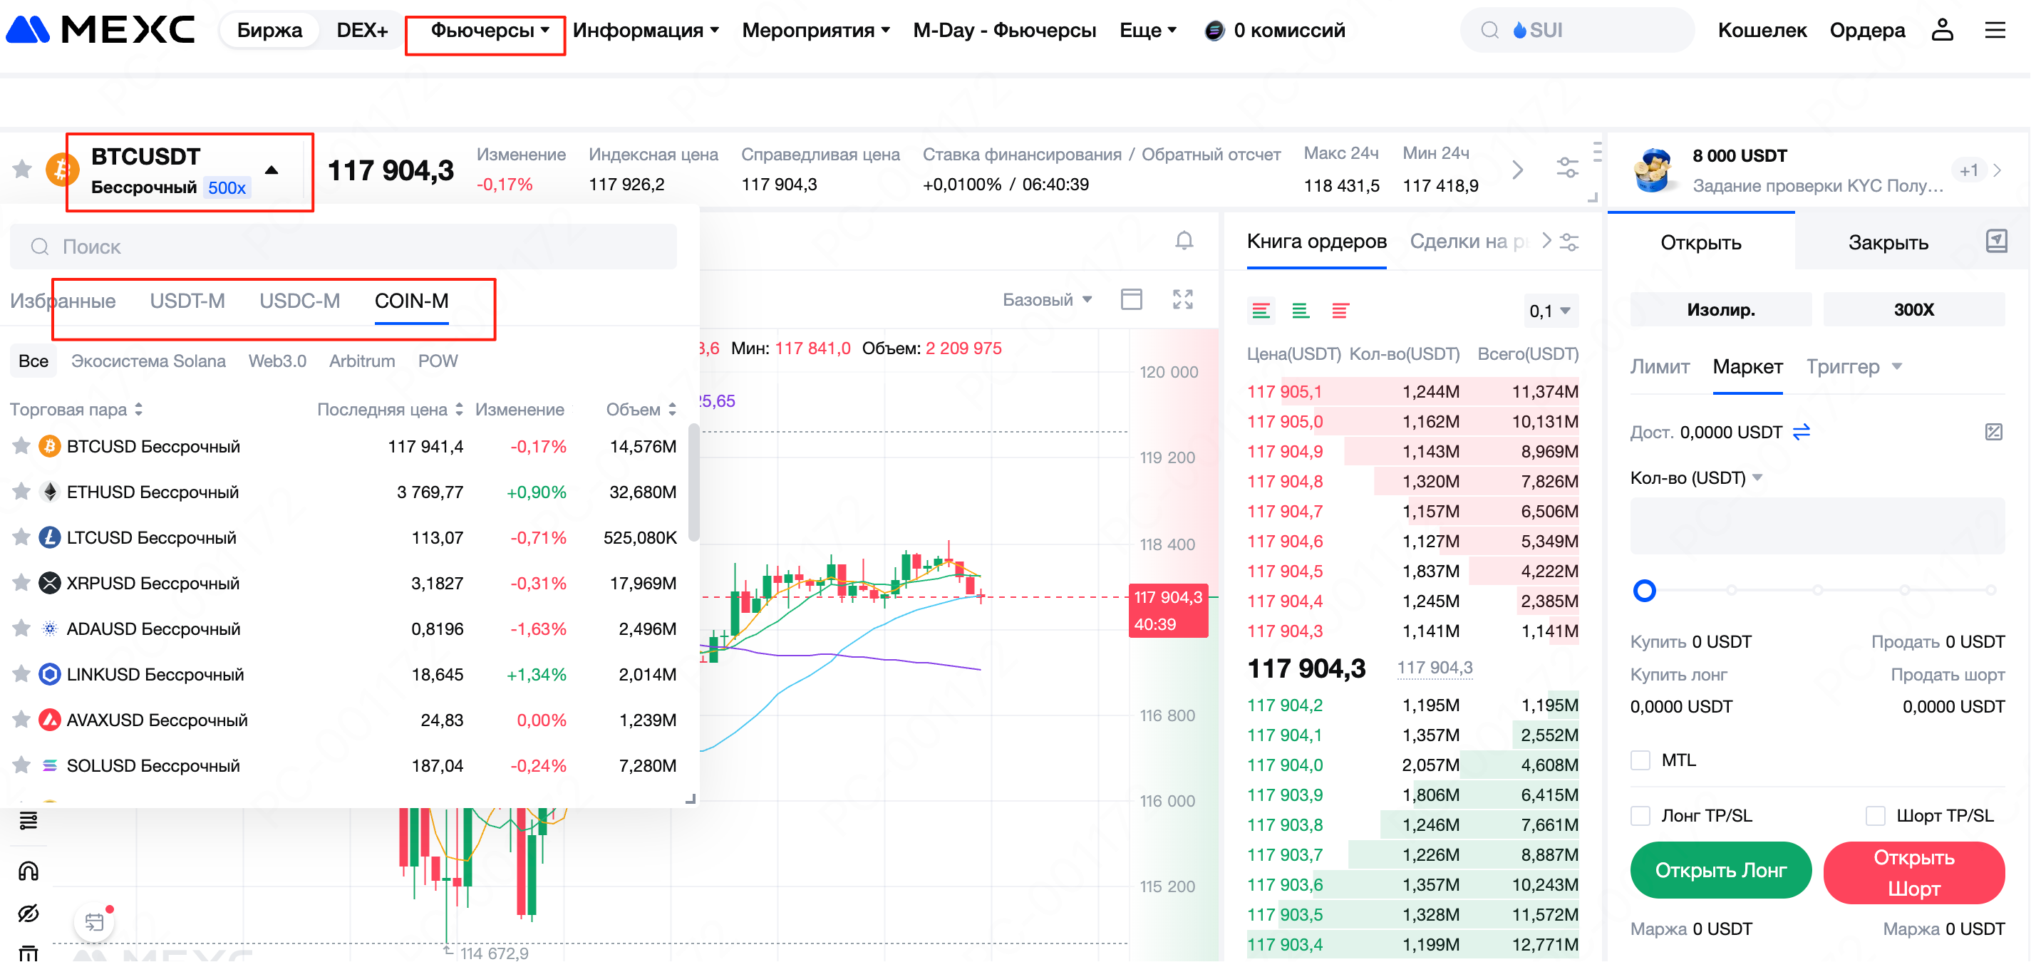Image resolution: width=2031 pixels, height=962 pixels.
Task: Enable the Лонг TP/SL checkbox
Action: click(1640, 815)
